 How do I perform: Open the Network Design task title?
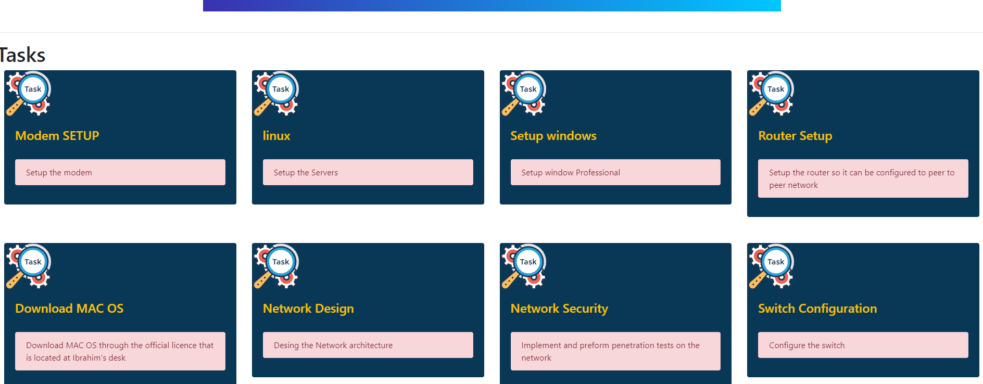click(x=308, y=309)
